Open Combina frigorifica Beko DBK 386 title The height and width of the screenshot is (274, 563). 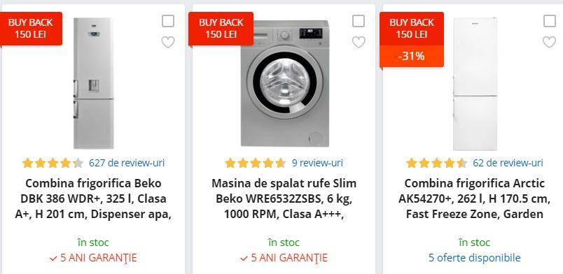93,199
